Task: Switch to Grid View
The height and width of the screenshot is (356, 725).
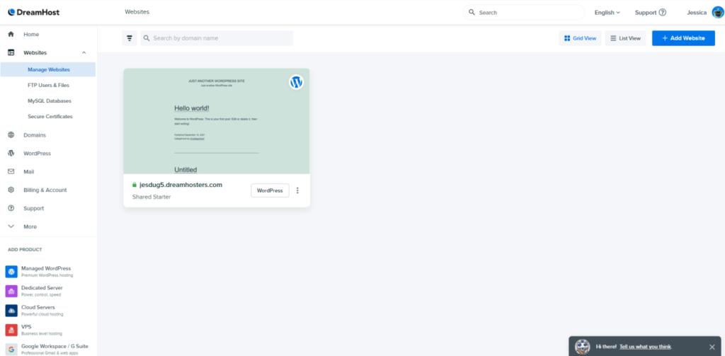Action: click(x=581, y=38)
